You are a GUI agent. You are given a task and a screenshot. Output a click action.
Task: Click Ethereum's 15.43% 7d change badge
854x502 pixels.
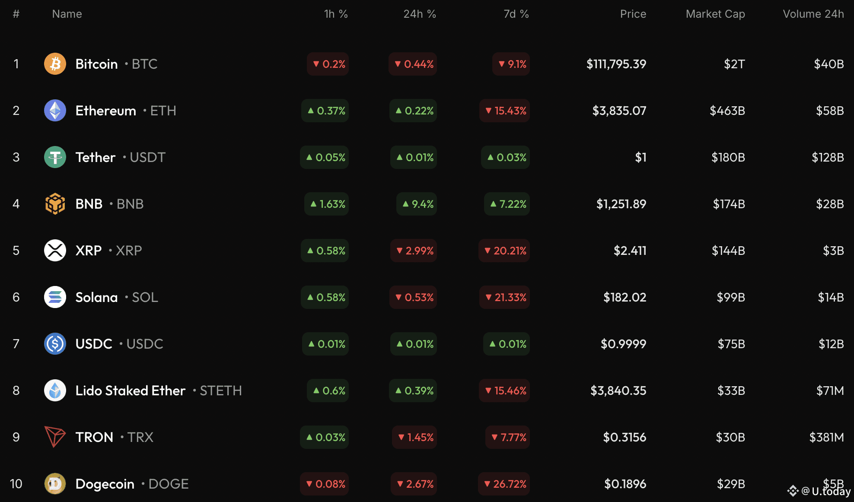(505, 111)
